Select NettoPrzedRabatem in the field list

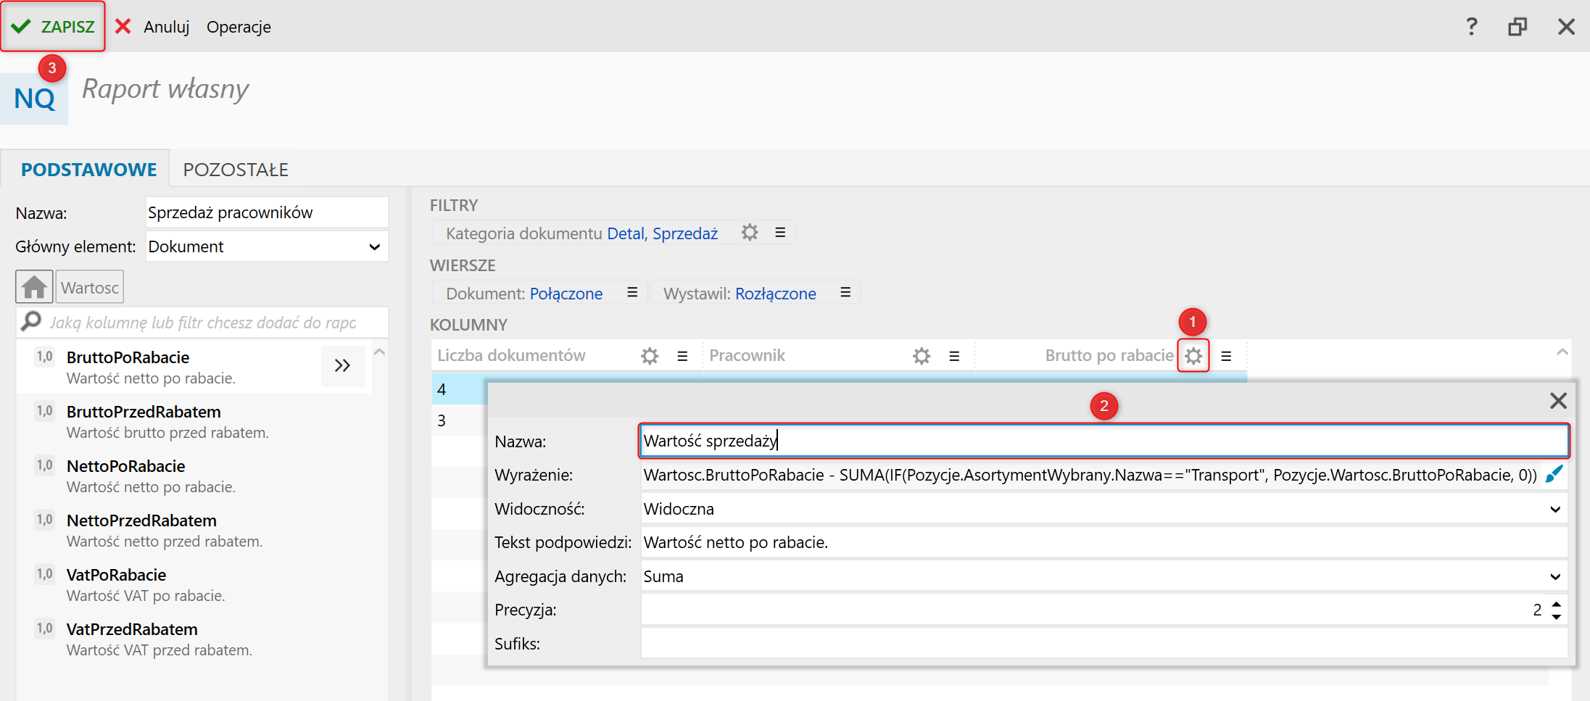(141, 520)
